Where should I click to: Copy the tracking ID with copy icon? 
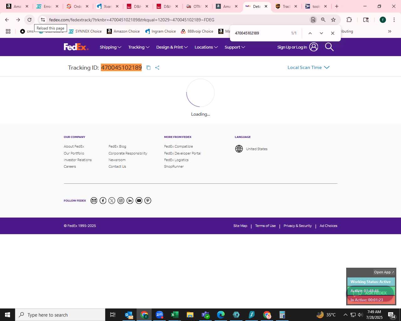pos(148,68)
